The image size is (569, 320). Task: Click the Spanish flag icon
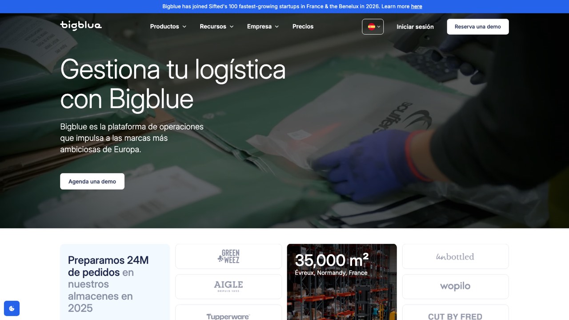371,27
